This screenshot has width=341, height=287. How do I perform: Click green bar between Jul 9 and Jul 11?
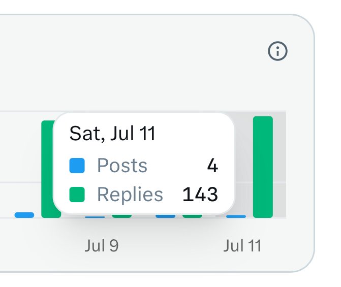point(192,216)
